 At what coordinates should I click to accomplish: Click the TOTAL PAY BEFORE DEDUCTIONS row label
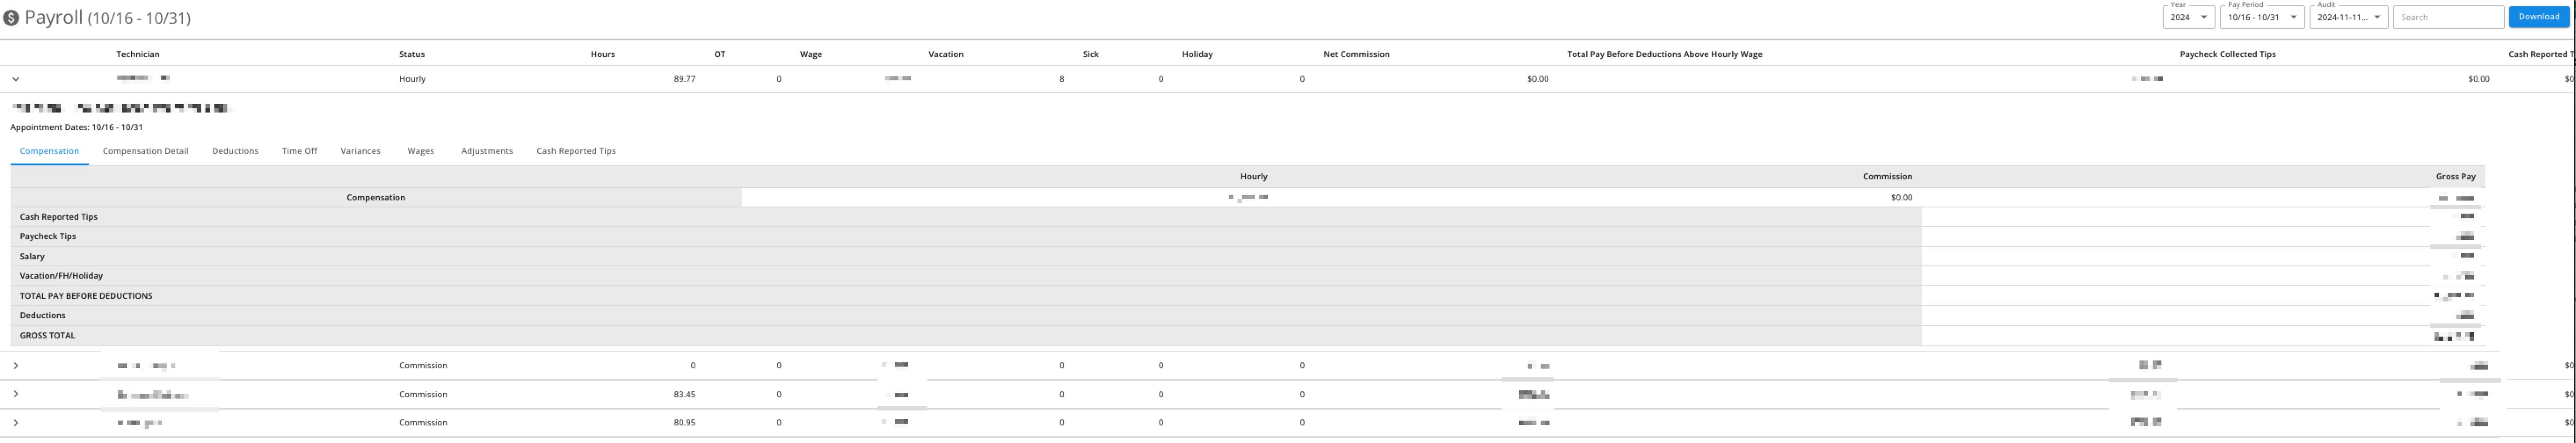tap(86, 296)
